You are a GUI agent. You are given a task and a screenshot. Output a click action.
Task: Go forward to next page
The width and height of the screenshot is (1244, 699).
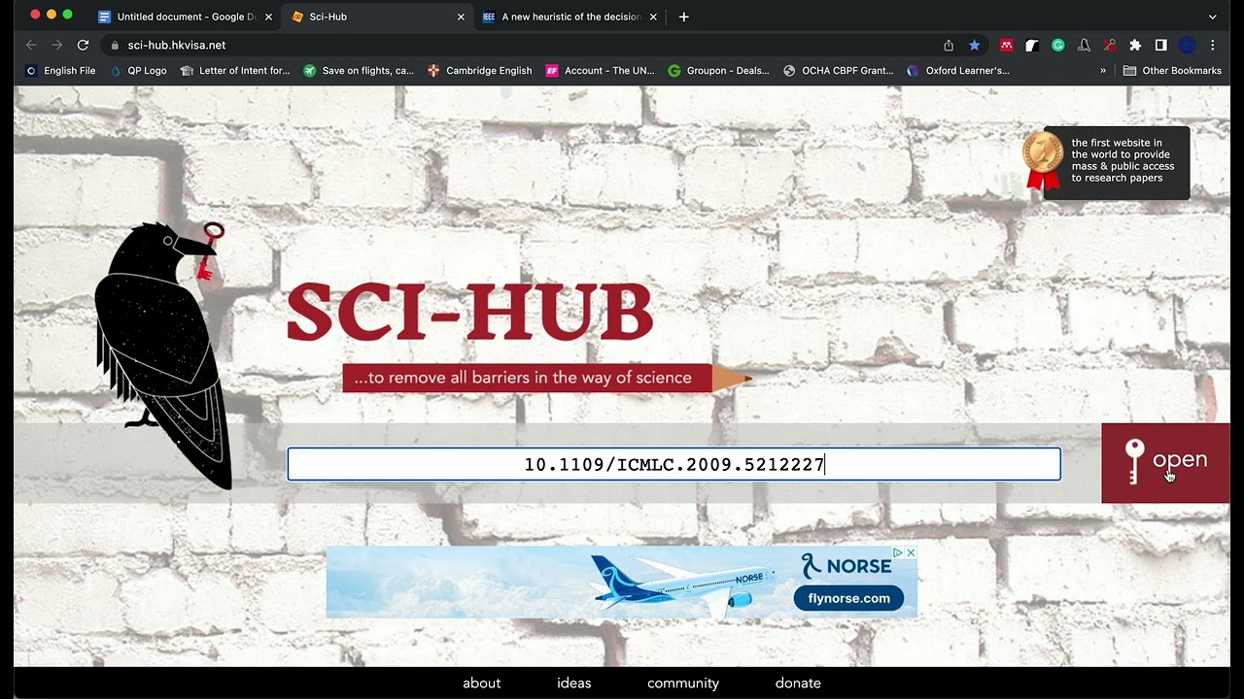[x=57, y=45]
